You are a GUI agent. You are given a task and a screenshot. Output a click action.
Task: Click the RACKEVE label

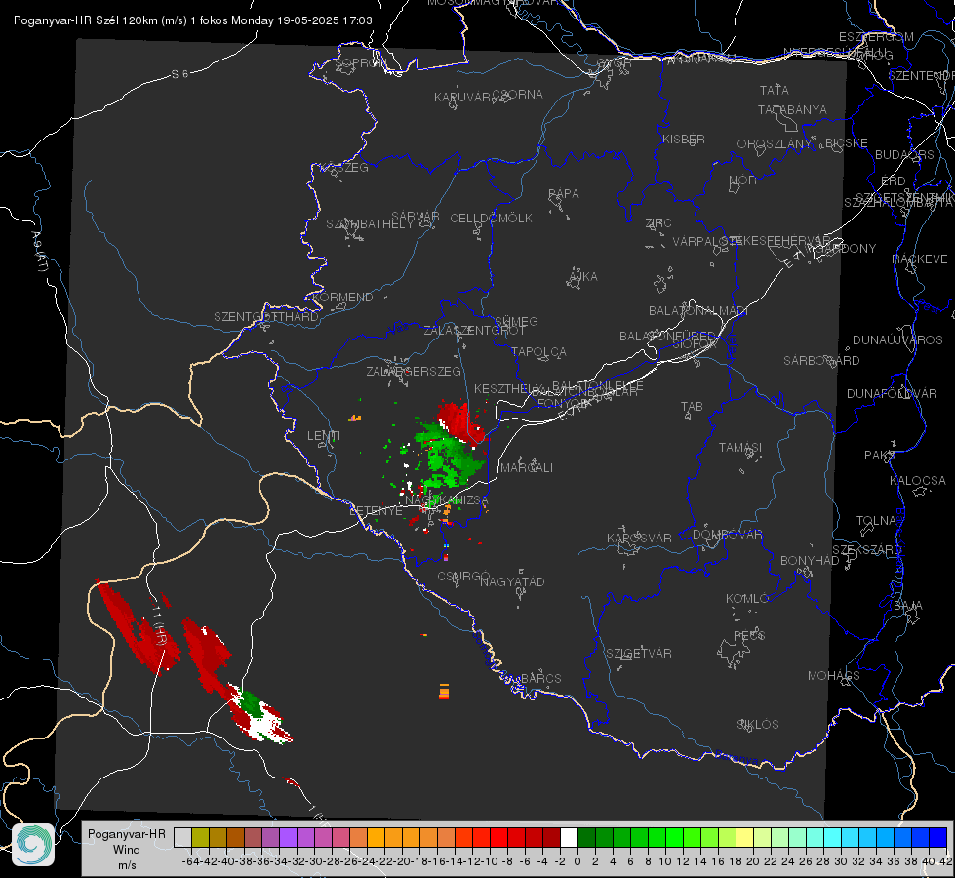pos(920,259)
